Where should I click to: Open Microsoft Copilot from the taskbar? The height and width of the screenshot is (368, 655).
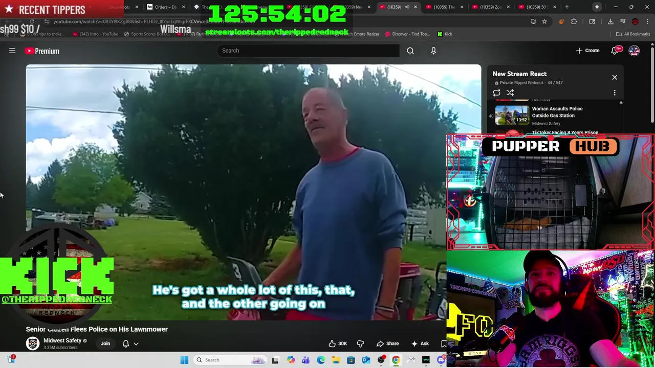[291, 360]
